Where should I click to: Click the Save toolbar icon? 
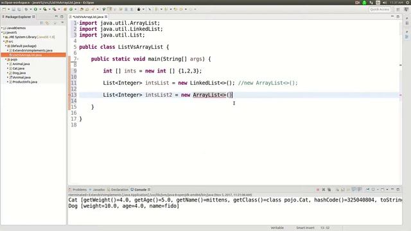pos(13,9)
